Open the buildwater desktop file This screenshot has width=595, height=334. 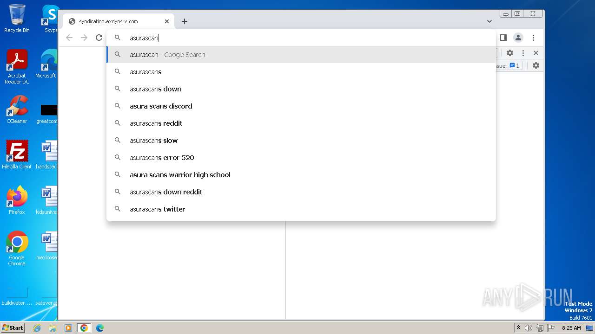(x=17, y=297)
